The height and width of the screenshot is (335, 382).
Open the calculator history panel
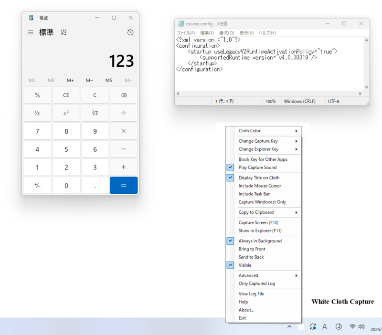point(130,32)
